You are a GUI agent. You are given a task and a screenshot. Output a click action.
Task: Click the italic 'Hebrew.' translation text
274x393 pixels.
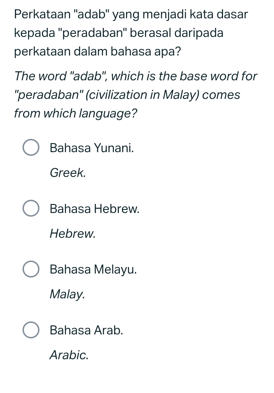tap(73, 234)
